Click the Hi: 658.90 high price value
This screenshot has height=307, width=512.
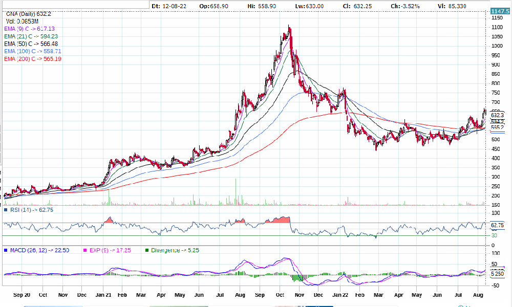262,6
